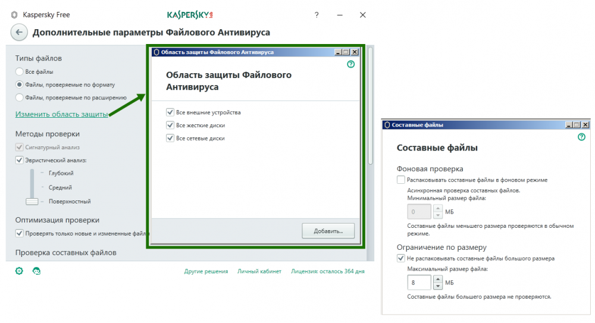Viewport: 595px width, 323px height.
Task: Open help with the question mark icon
Action: tap(317, 15)
